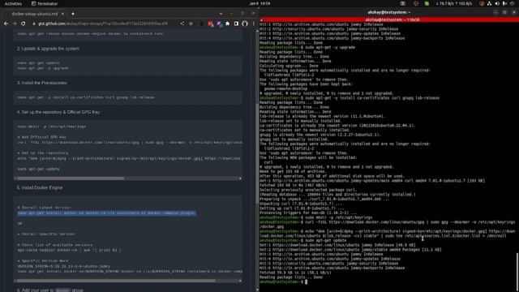Click the Terminator window title akshay@testsystem
Screen dimensions: 519x292
389,12
